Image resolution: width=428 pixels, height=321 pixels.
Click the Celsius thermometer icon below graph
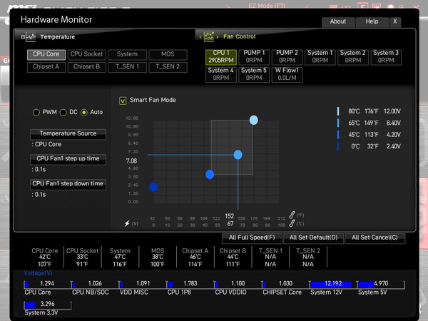tap(292, 223)
